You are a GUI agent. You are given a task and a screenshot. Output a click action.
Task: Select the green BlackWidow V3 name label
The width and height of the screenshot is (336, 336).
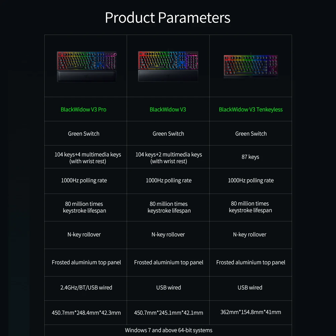tap(168, 110)
